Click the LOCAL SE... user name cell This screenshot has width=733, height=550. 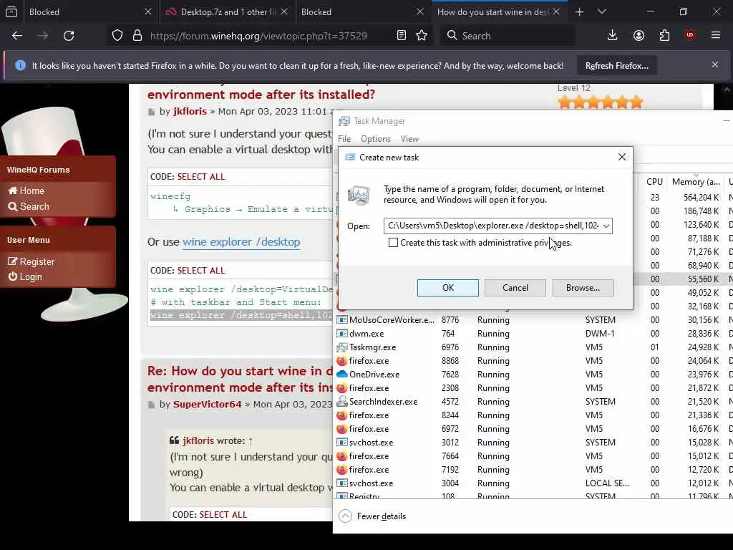click(x=607, y=483)
